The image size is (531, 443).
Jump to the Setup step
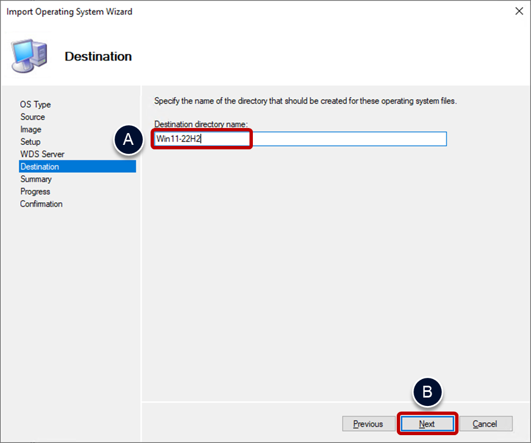[30, 141]
